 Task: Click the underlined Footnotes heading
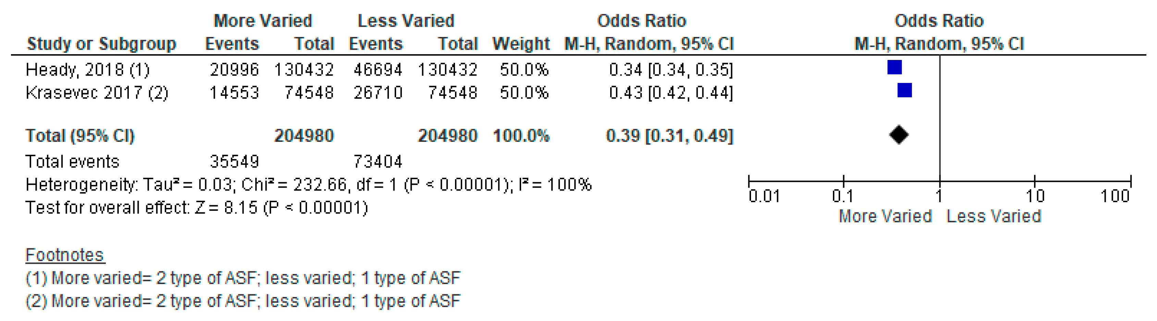(x=65, y=255)
